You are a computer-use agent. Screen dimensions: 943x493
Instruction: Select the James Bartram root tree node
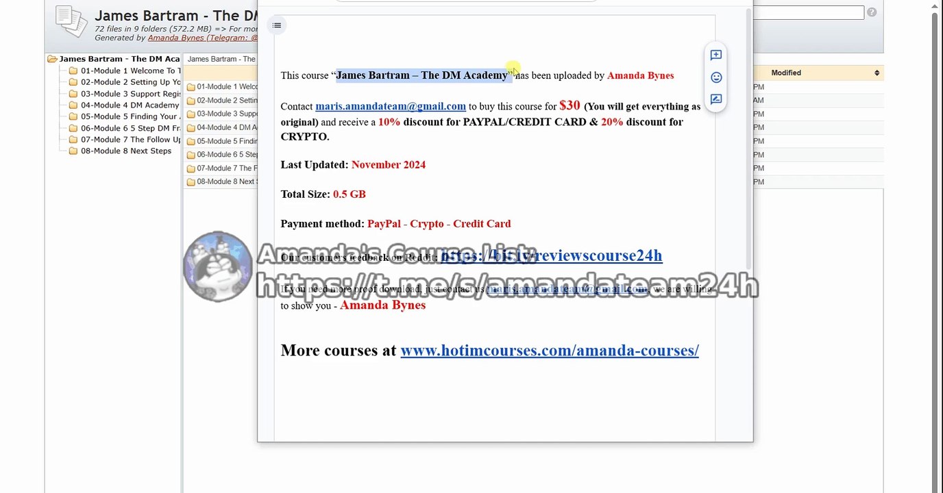tap(120, 59)
